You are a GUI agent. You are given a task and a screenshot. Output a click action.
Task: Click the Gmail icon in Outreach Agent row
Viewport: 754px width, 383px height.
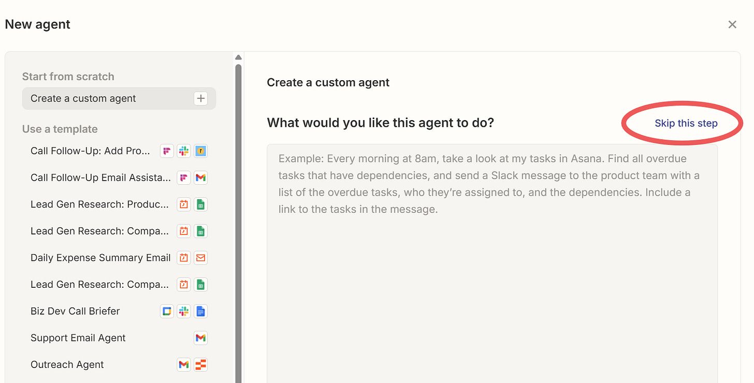183,364
